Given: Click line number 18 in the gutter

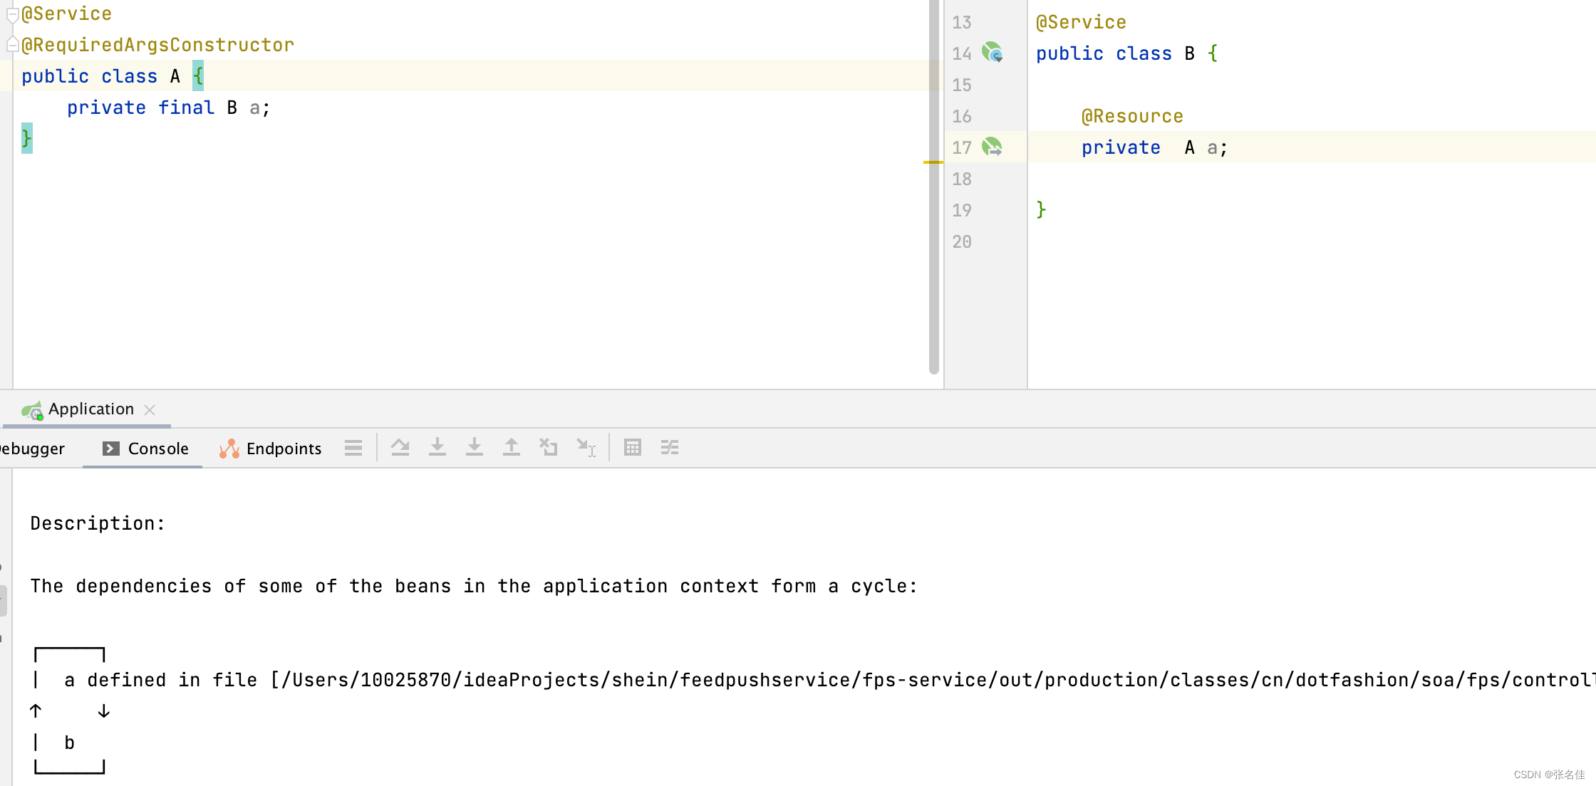Looking at the screenshot, I should coord(962,179).
